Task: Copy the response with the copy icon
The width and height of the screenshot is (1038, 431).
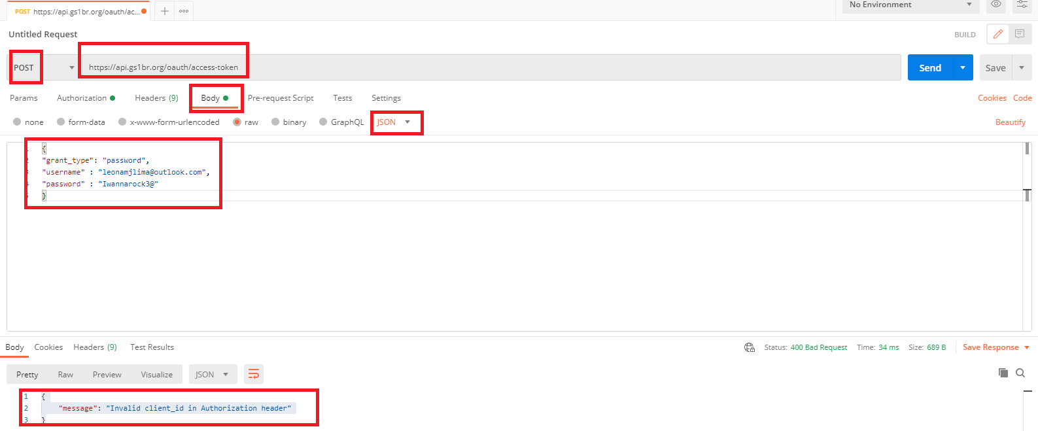Action: 1003,373
